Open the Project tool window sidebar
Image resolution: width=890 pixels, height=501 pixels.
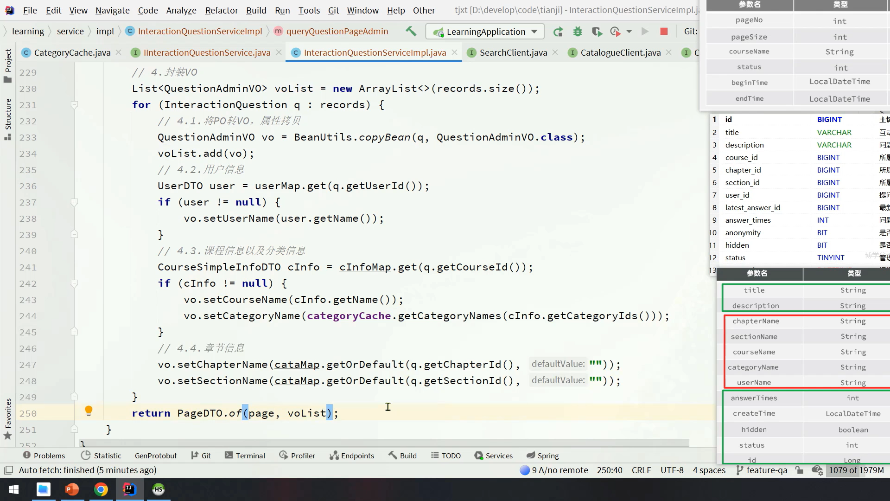[x=8, y=65]
